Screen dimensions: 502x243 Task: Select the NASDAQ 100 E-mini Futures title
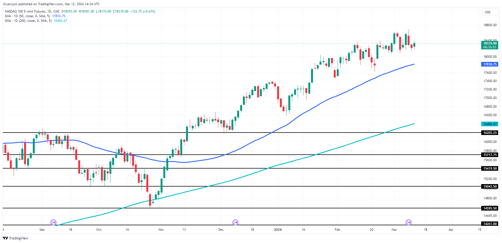32,11
